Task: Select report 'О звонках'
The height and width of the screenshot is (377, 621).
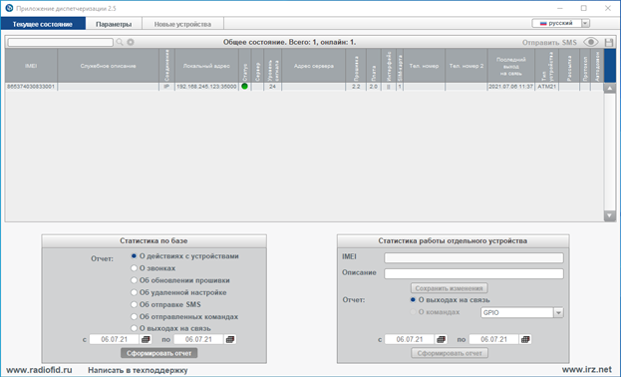Action: (134, 268)
